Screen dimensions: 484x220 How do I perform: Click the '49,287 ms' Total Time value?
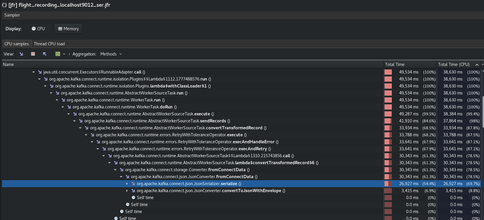click(x=409, y=114)
